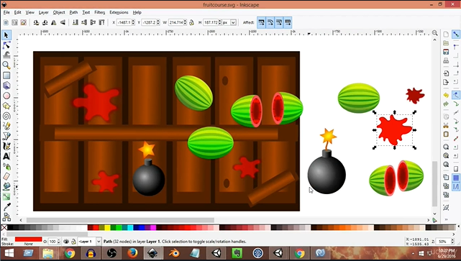Open the Layer 1 layer dropdown
The height and width of the screenshot is (261, 461).
click(99, 242)
